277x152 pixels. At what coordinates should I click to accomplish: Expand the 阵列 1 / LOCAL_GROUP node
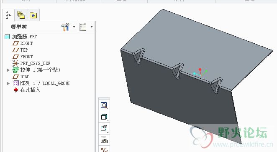(8, 83)
